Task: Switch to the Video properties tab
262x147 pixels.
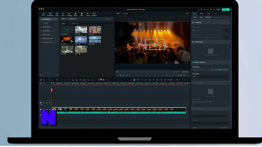Action: pyautogui.click(x=194, y=14)
